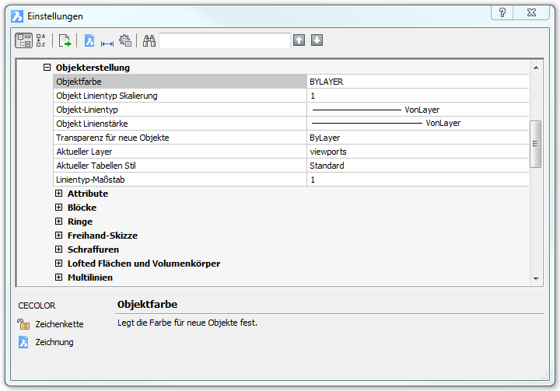The width and height of the screenshot is (560, 391).
Task: Click the dimension settings toolbar icon
Action: point(107,41)
